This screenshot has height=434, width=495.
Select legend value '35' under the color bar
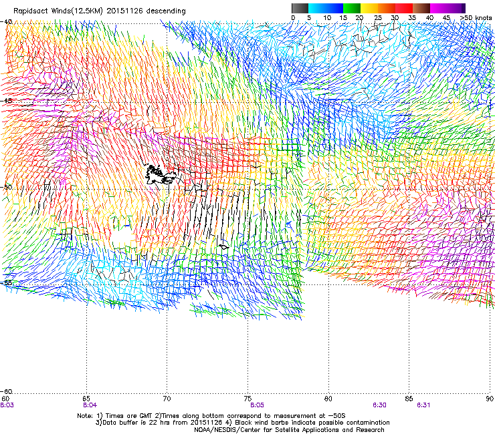(412, 18)
